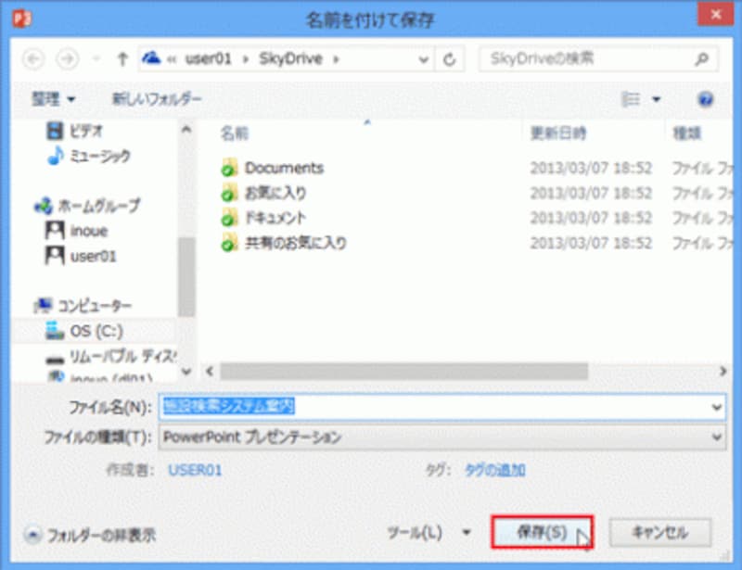The height and width of the screenshot is (570, 742).
Task: Click Documents date 2013/03/07 18:52
Action: click(x=591, y=168)
